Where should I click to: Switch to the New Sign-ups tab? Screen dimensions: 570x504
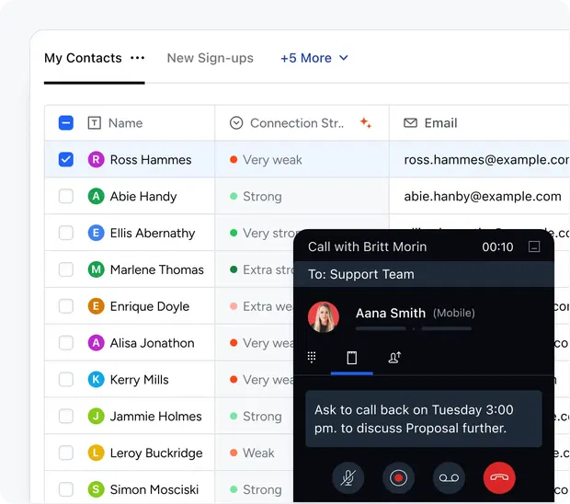[x=210, y=58]
